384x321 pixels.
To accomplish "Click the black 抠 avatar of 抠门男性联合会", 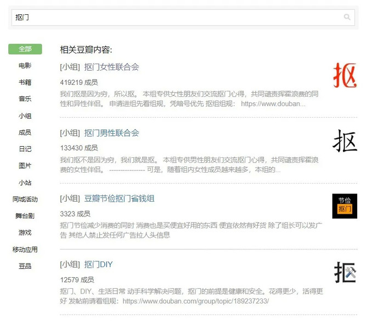I will pos(345,141).
